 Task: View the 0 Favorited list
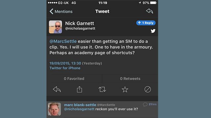(x=74, y=79)
